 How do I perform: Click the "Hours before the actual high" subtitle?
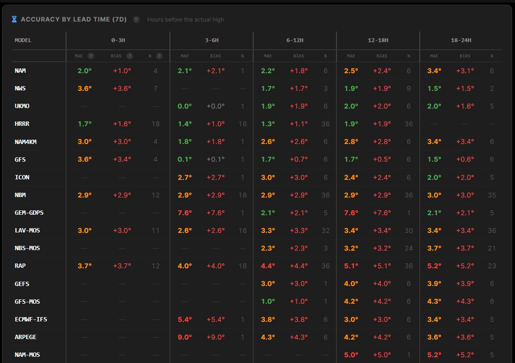pyautogui.click(x=186, y=20)
